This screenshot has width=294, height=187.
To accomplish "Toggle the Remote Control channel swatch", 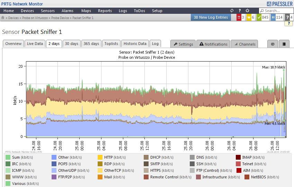I will point(146,177).
